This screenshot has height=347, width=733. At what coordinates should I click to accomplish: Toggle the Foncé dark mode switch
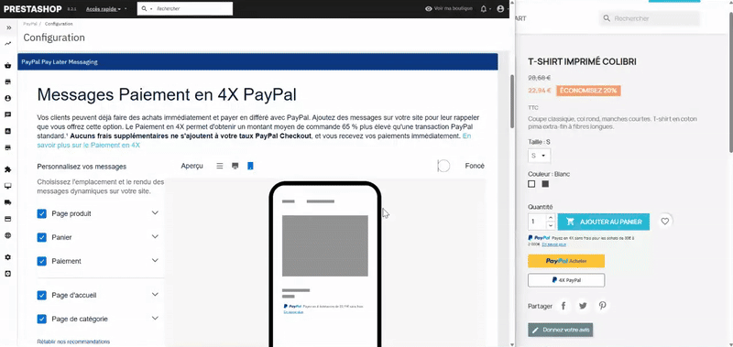point(443,166)
